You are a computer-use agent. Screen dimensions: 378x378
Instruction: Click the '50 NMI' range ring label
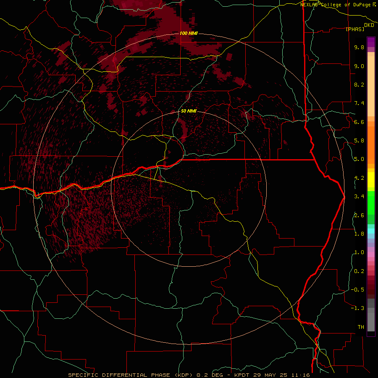click(189, 111)
